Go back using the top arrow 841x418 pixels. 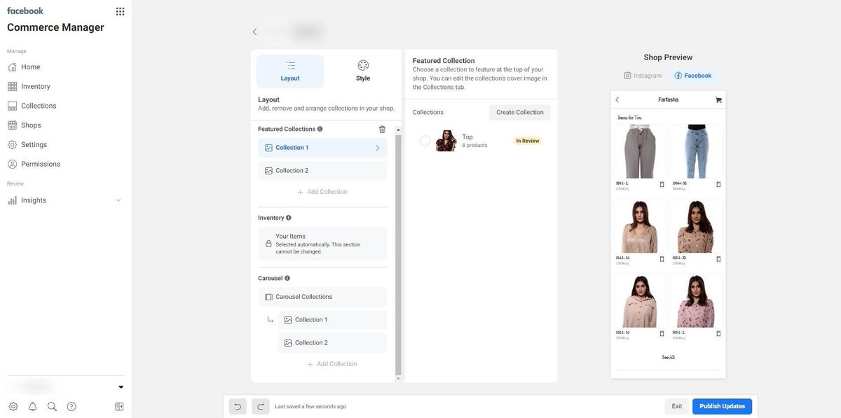[x=254, y=32]
